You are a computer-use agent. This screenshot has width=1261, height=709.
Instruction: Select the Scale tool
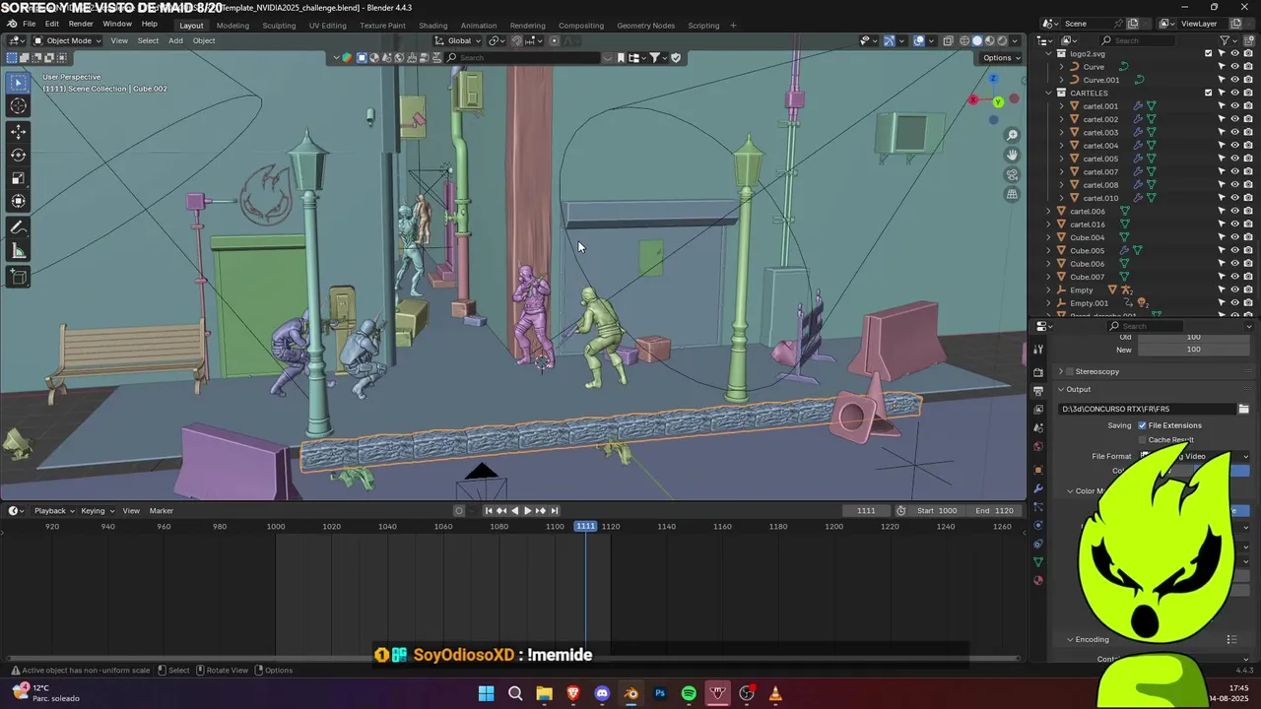point(19,178)
